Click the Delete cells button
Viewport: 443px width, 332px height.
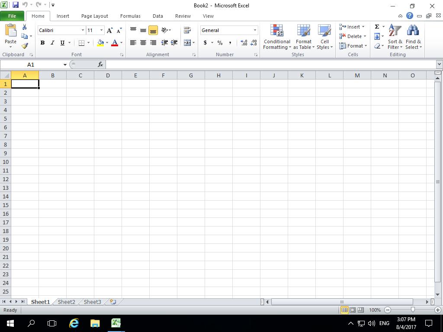click(x=353, y=36)
